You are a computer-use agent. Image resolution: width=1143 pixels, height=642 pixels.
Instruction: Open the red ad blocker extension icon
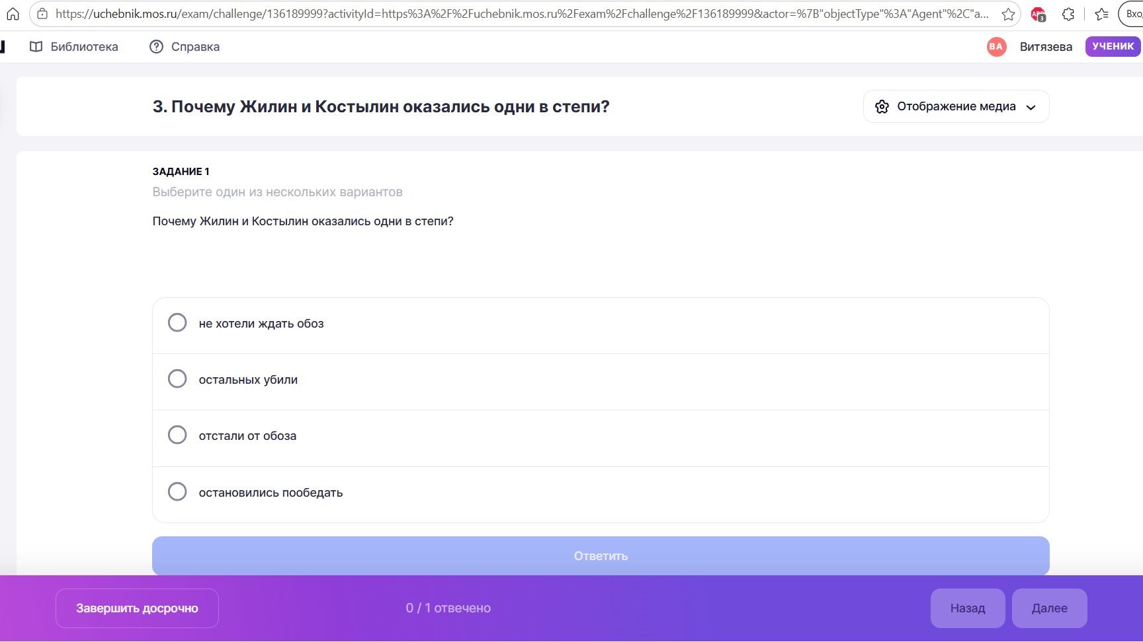(1038, 14)
